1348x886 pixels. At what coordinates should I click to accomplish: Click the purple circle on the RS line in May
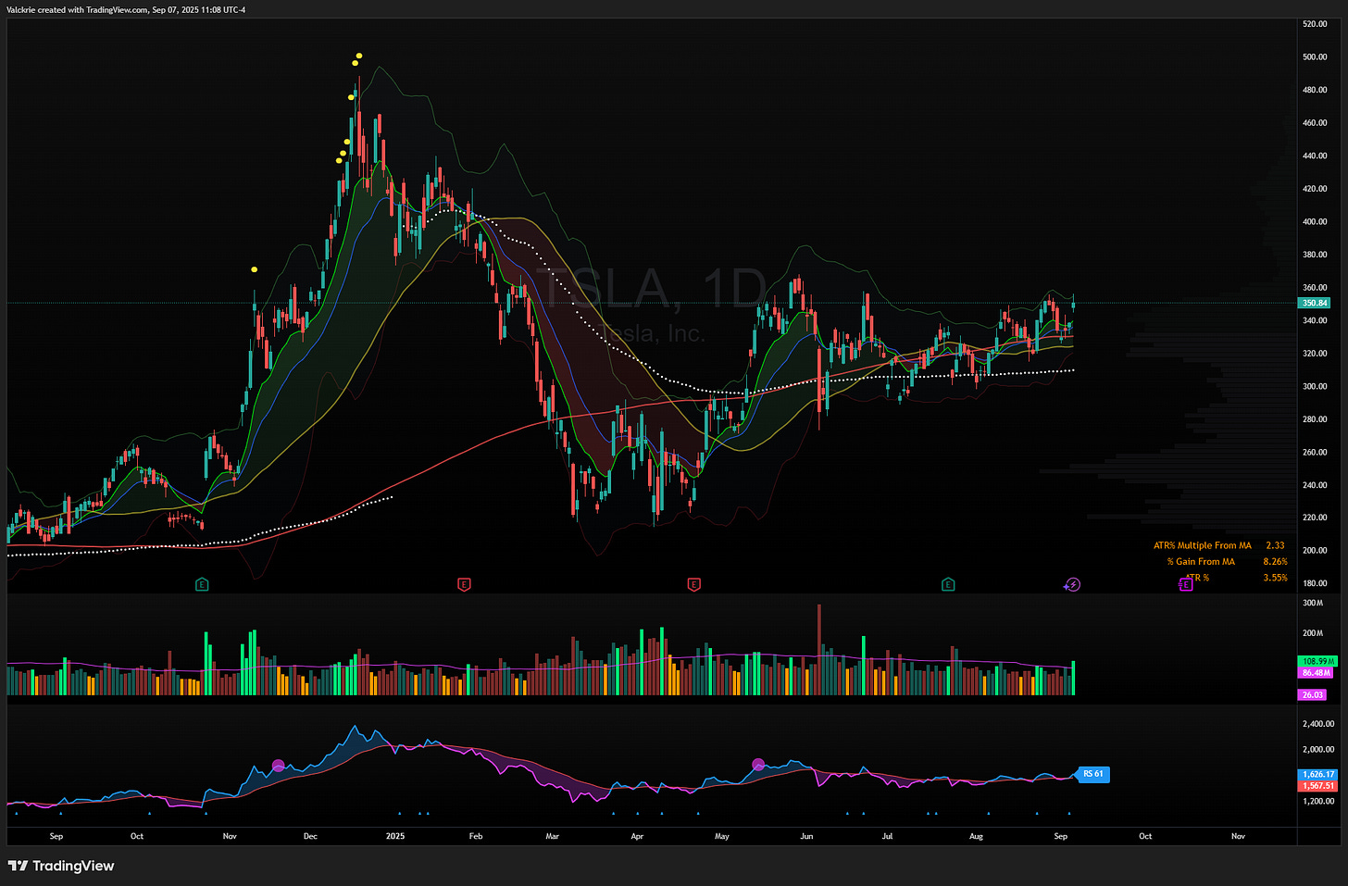click(758, 765)
